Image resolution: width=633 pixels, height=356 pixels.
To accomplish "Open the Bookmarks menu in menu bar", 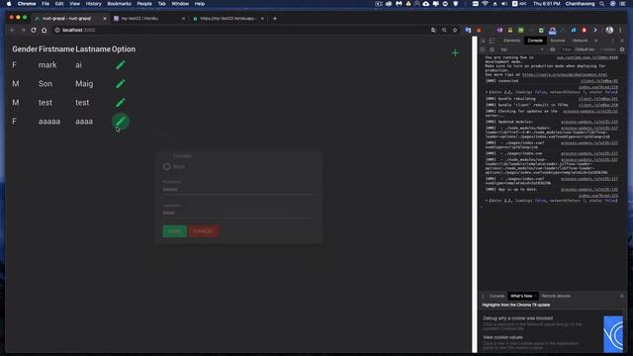I will click(119, 4).
